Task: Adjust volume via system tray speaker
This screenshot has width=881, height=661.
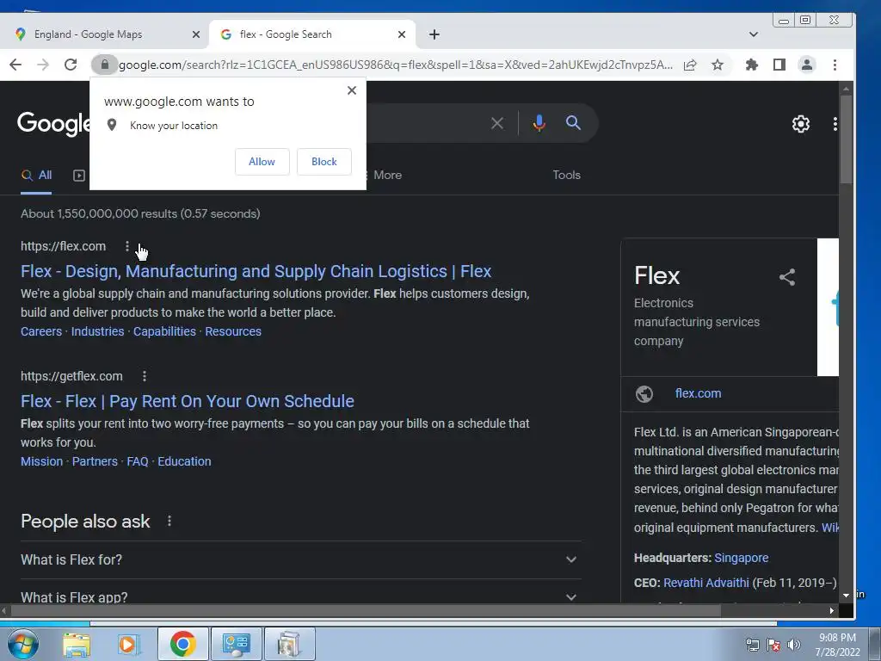Action: 794,645
